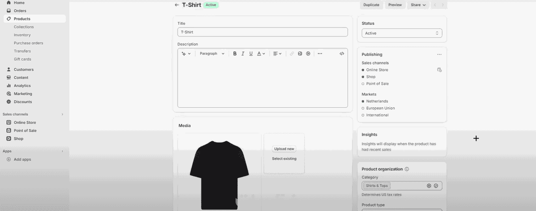Toggle bold formatting
The width and height of the screenshot is (536, 211).
click(x=235, y=53)
